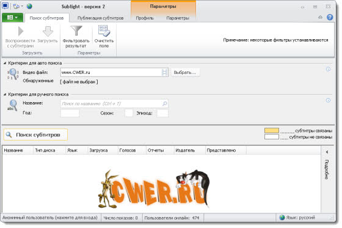Sort by Название column header

pyautogui.click(x=18, y=150)
